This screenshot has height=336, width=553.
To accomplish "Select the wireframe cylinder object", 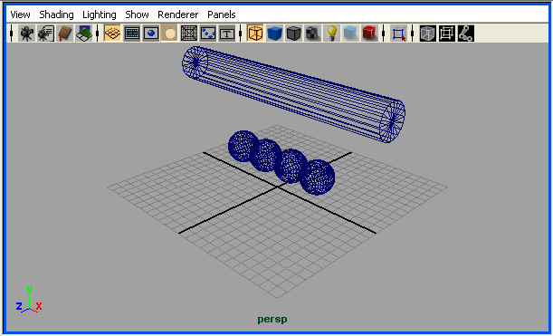I will [293, 94].
